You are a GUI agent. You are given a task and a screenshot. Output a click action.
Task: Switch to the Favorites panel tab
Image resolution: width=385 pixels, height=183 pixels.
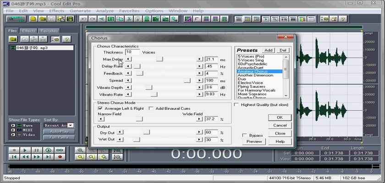[49, 31]
